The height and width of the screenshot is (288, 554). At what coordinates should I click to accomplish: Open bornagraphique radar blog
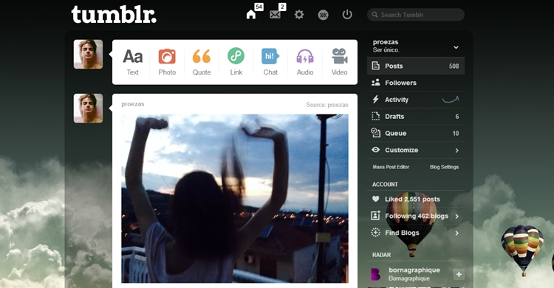pyautogui.click(x=414, y=270)
